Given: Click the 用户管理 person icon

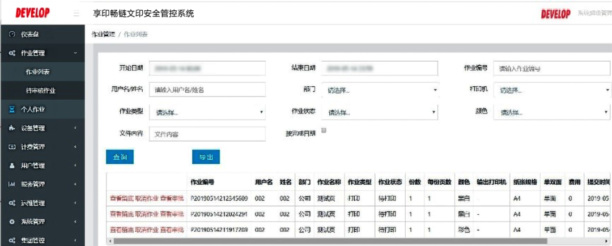Looking at the screenshot, I should [x=12, y=166].
